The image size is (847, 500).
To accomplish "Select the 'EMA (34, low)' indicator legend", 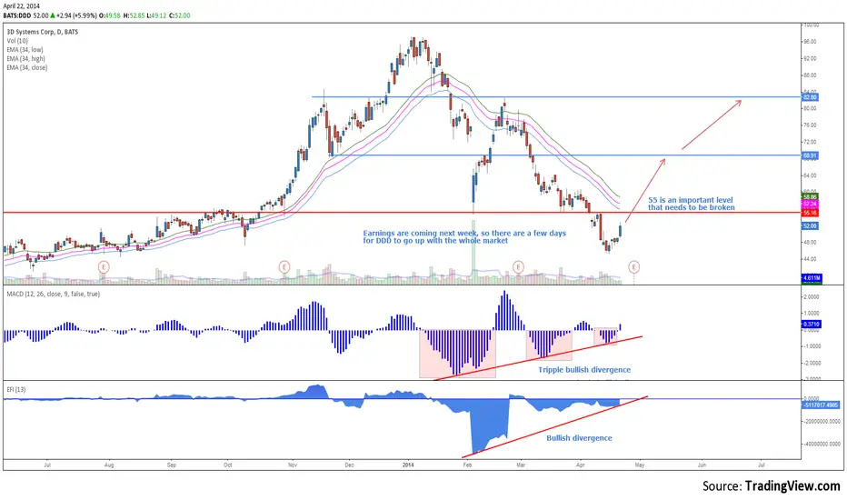I will point(25,50).
